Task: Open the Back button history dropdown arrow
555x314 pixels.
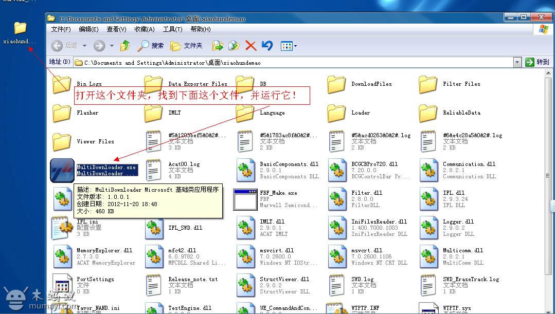Action: 84,46
